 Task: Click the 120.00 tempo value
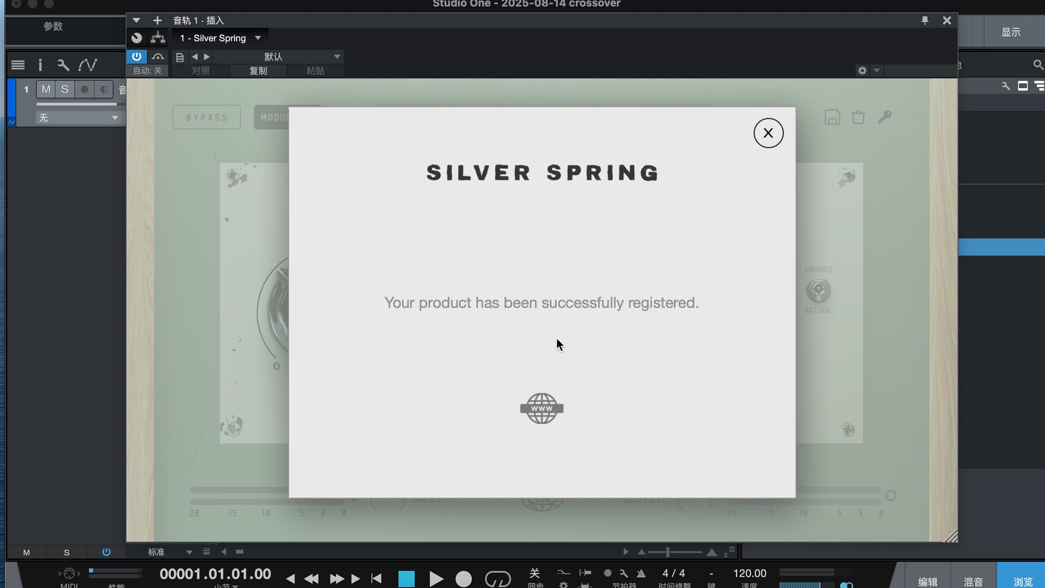point(749,573)
